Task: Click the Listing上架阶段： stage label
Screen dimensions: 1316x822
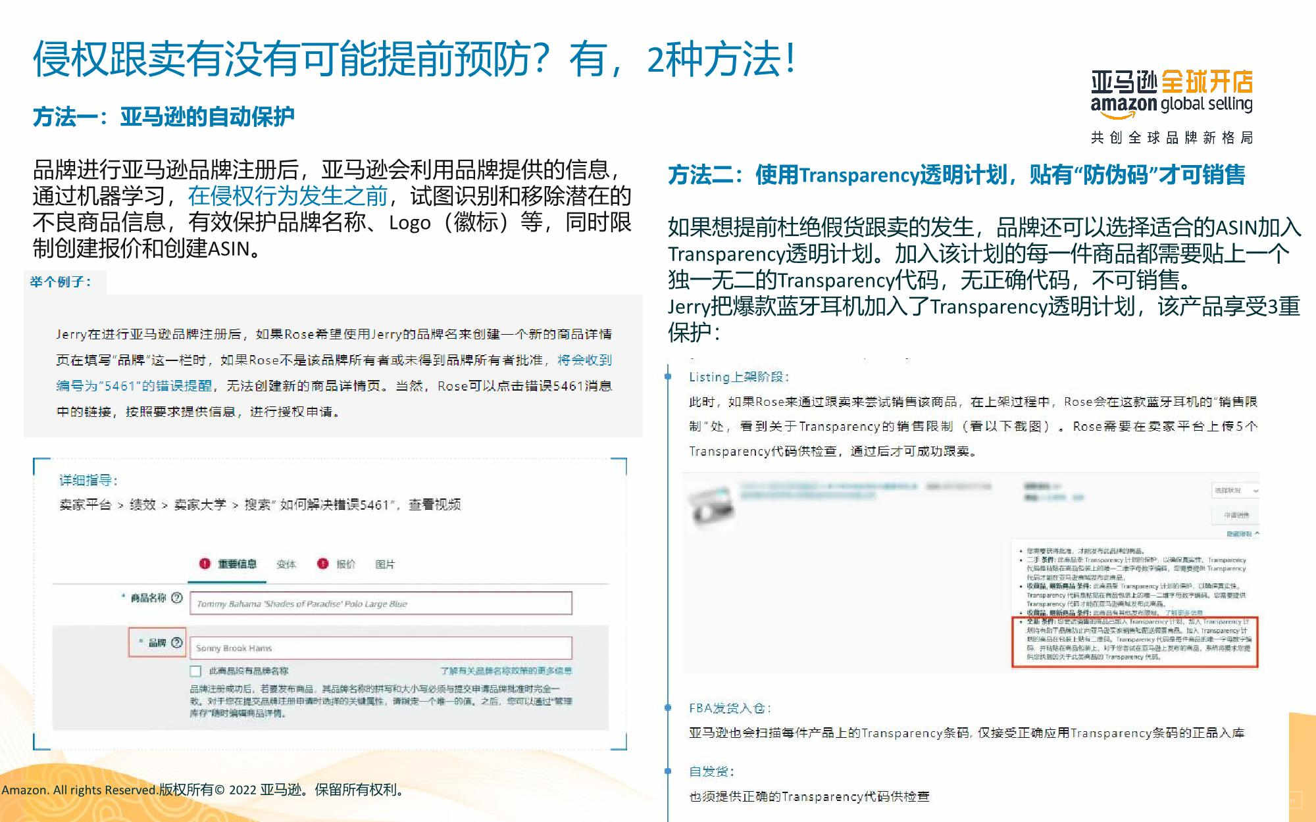Action: (x=739, y=377)
